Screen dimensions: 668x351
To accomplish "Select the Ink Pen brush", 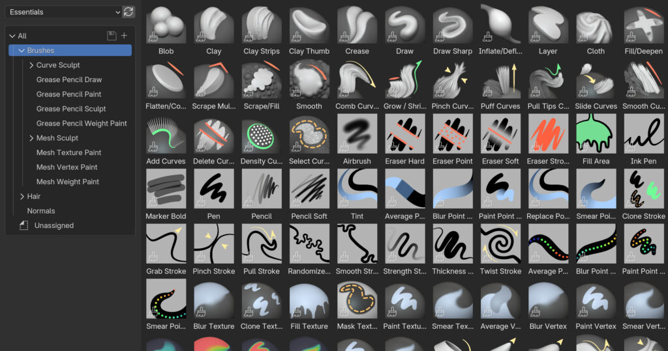I will (644, 134).
